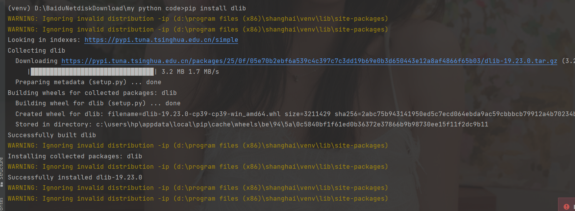Image resolution: width=575 pixels, height=211 pixels.
Task: Click the 'Collecting dlib' output line
Action: coord(37,50)
